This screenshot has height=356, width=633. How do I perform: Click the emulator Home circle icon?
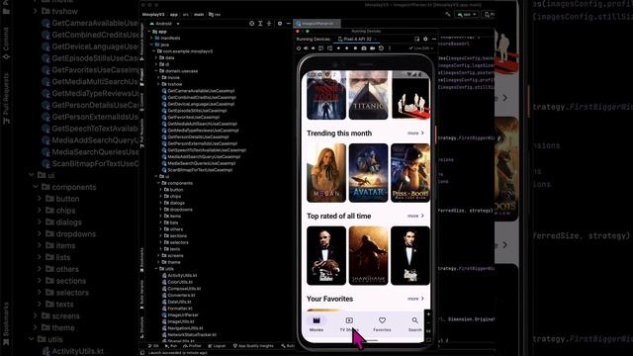347,48
